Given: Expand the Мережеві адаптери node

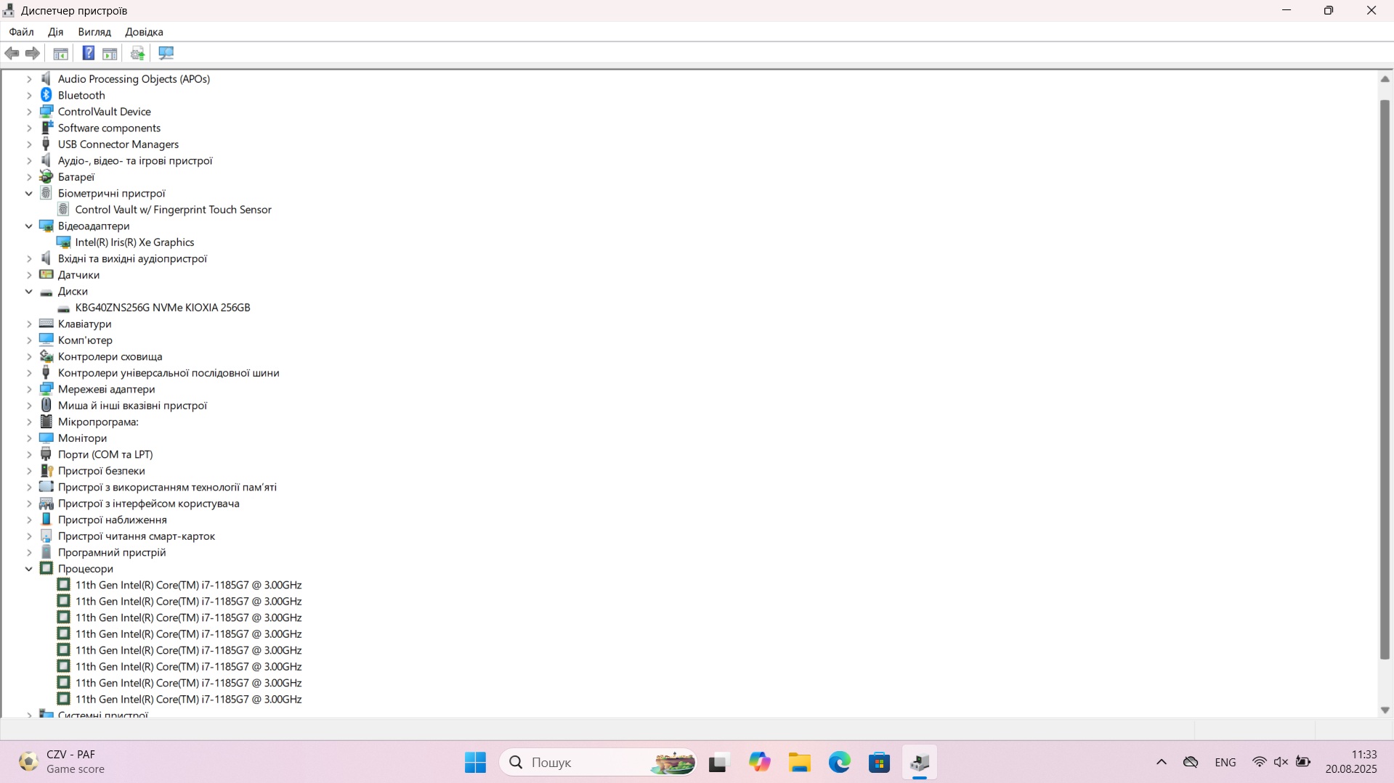Looking at the screenshot, I should [29, 389].
